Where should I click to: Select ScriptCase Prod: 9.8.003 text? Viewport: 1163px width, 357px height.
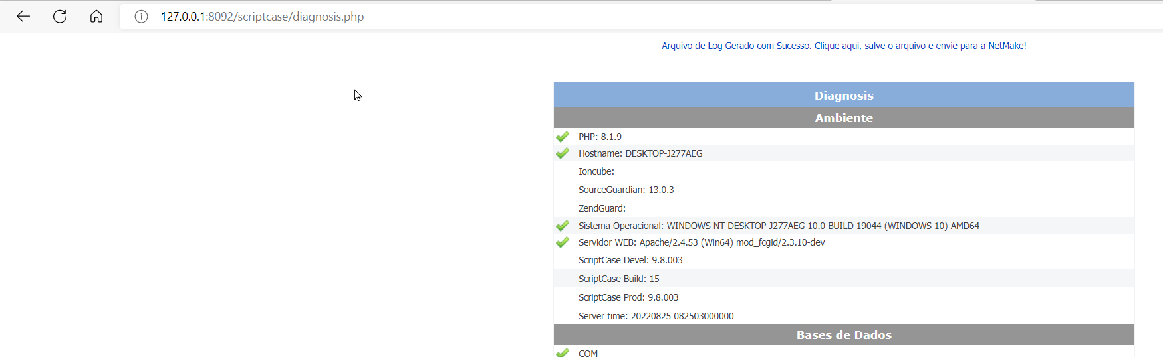[x=628, y=297]
